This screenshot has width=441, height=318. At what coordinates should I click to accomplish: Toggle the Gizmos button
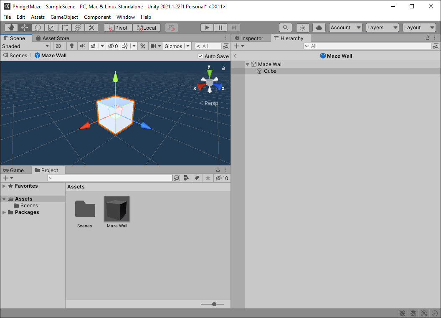pos(173,46)
